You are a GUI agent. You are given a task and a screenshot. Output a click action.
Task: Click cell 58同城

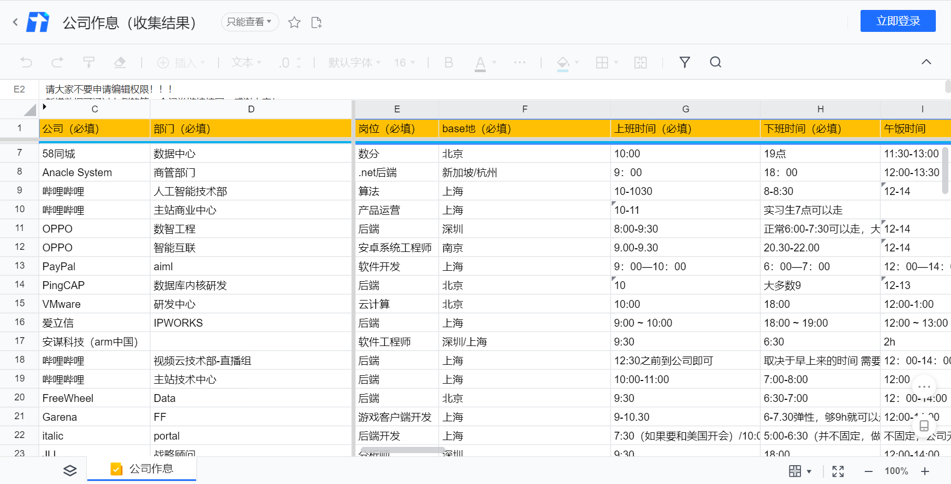coord(95,154)
